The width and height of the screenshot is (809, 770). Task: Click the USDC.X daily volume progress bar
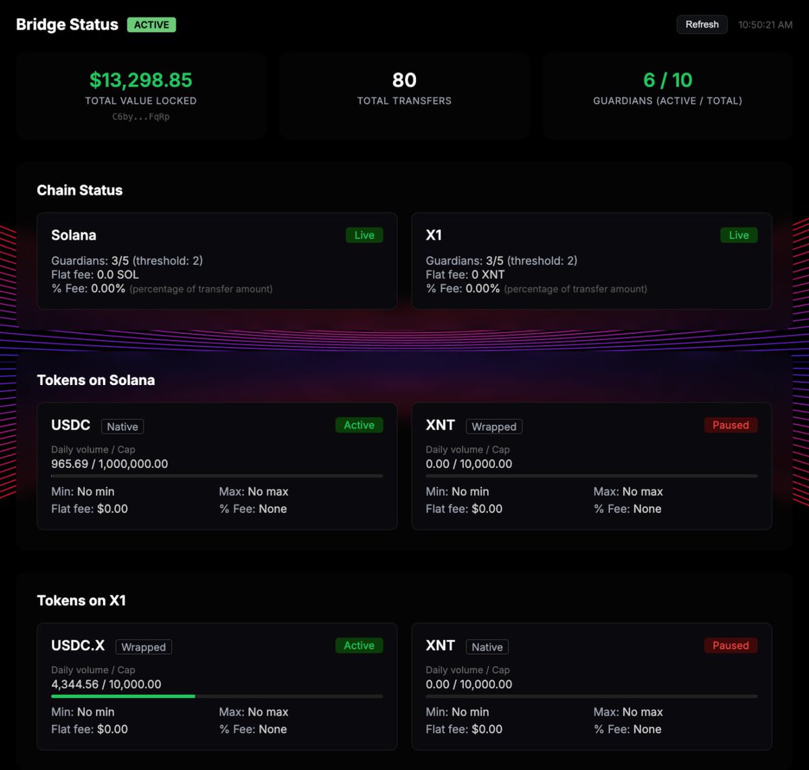pyautogui.click(x=217, y=697)
